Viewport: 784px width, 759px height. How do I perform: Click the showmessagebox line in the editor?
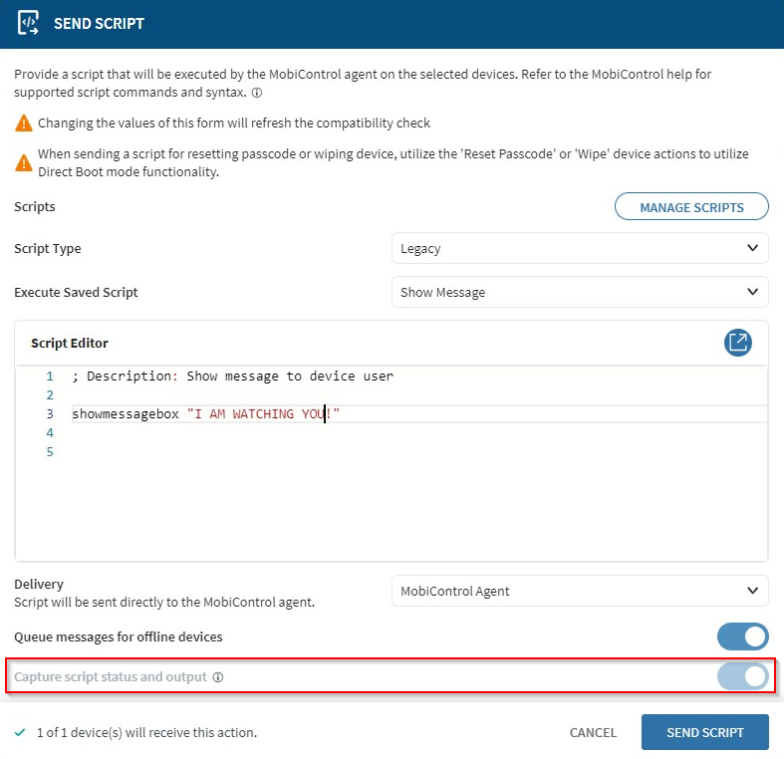click(205, 414)
